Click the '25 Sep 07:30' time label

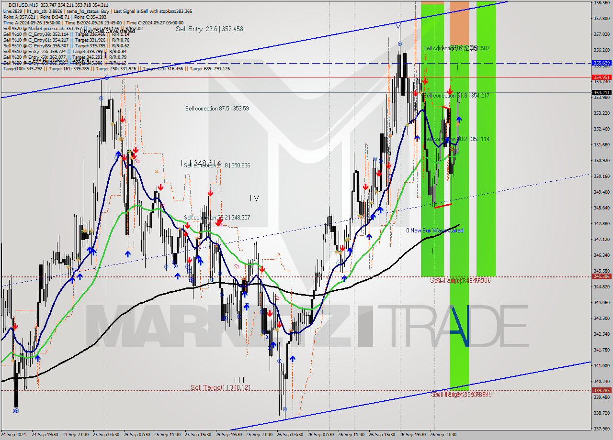(x=137, y=435)
